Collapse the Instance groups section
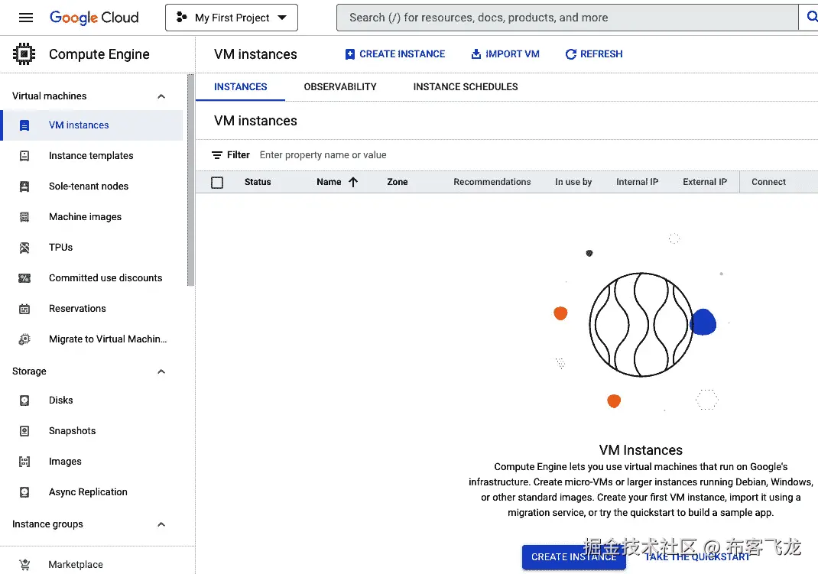Screen dimensions: 818x574 pos(161,524)
